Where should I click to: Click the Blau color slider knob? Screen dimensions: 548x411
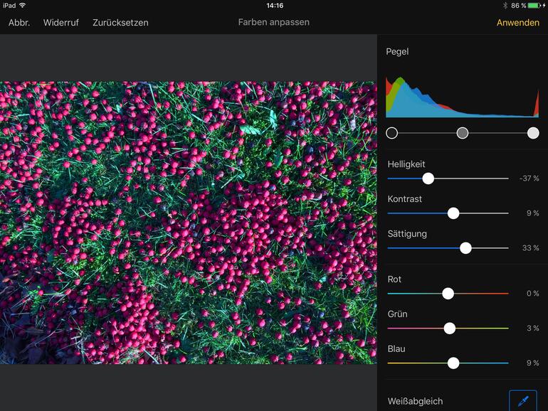coord(453,363)
